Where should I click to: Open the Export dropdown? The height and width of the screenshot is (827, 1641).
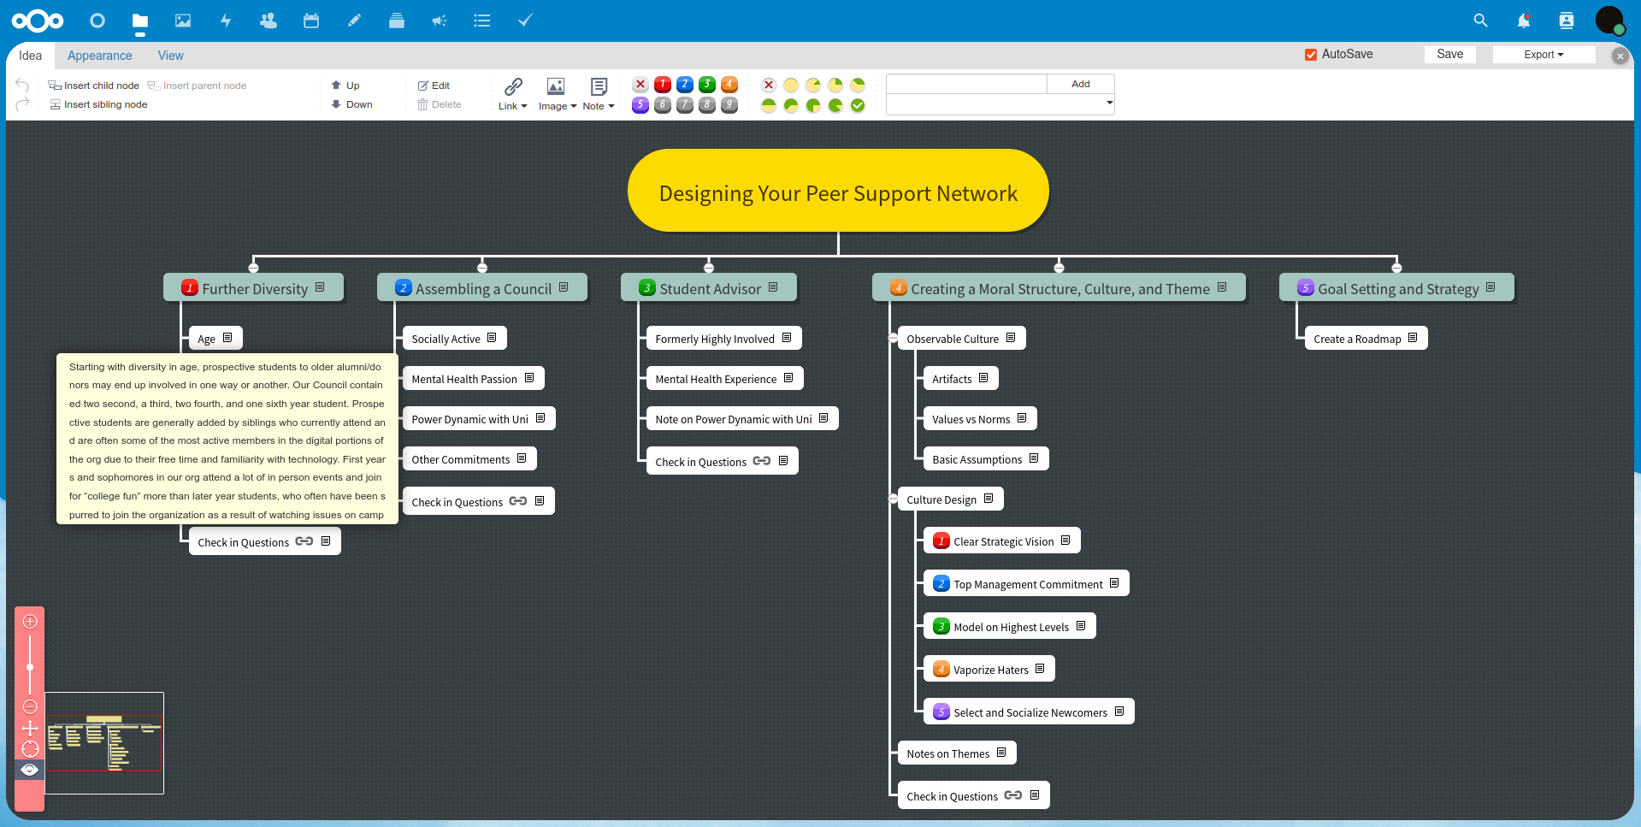[x=1544, y=55]
